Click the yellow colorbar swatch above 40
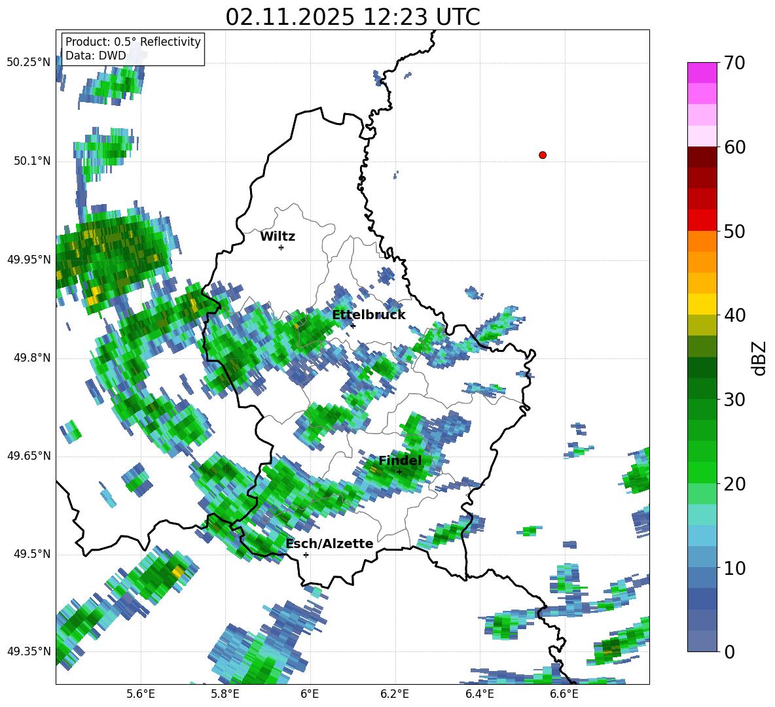Image resolution: width=775 pixels, height=707 pixels. coord(702,304)
